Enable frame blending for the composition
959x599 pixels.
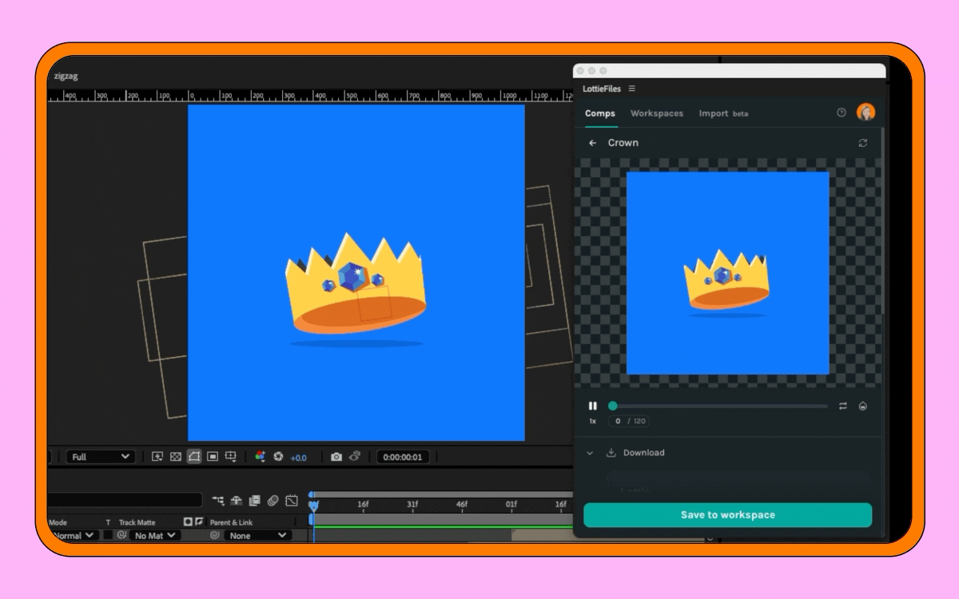254,501
